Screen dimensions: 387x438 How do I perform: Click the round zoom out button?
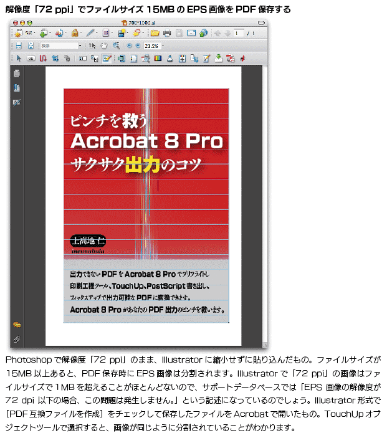(129, 45)
